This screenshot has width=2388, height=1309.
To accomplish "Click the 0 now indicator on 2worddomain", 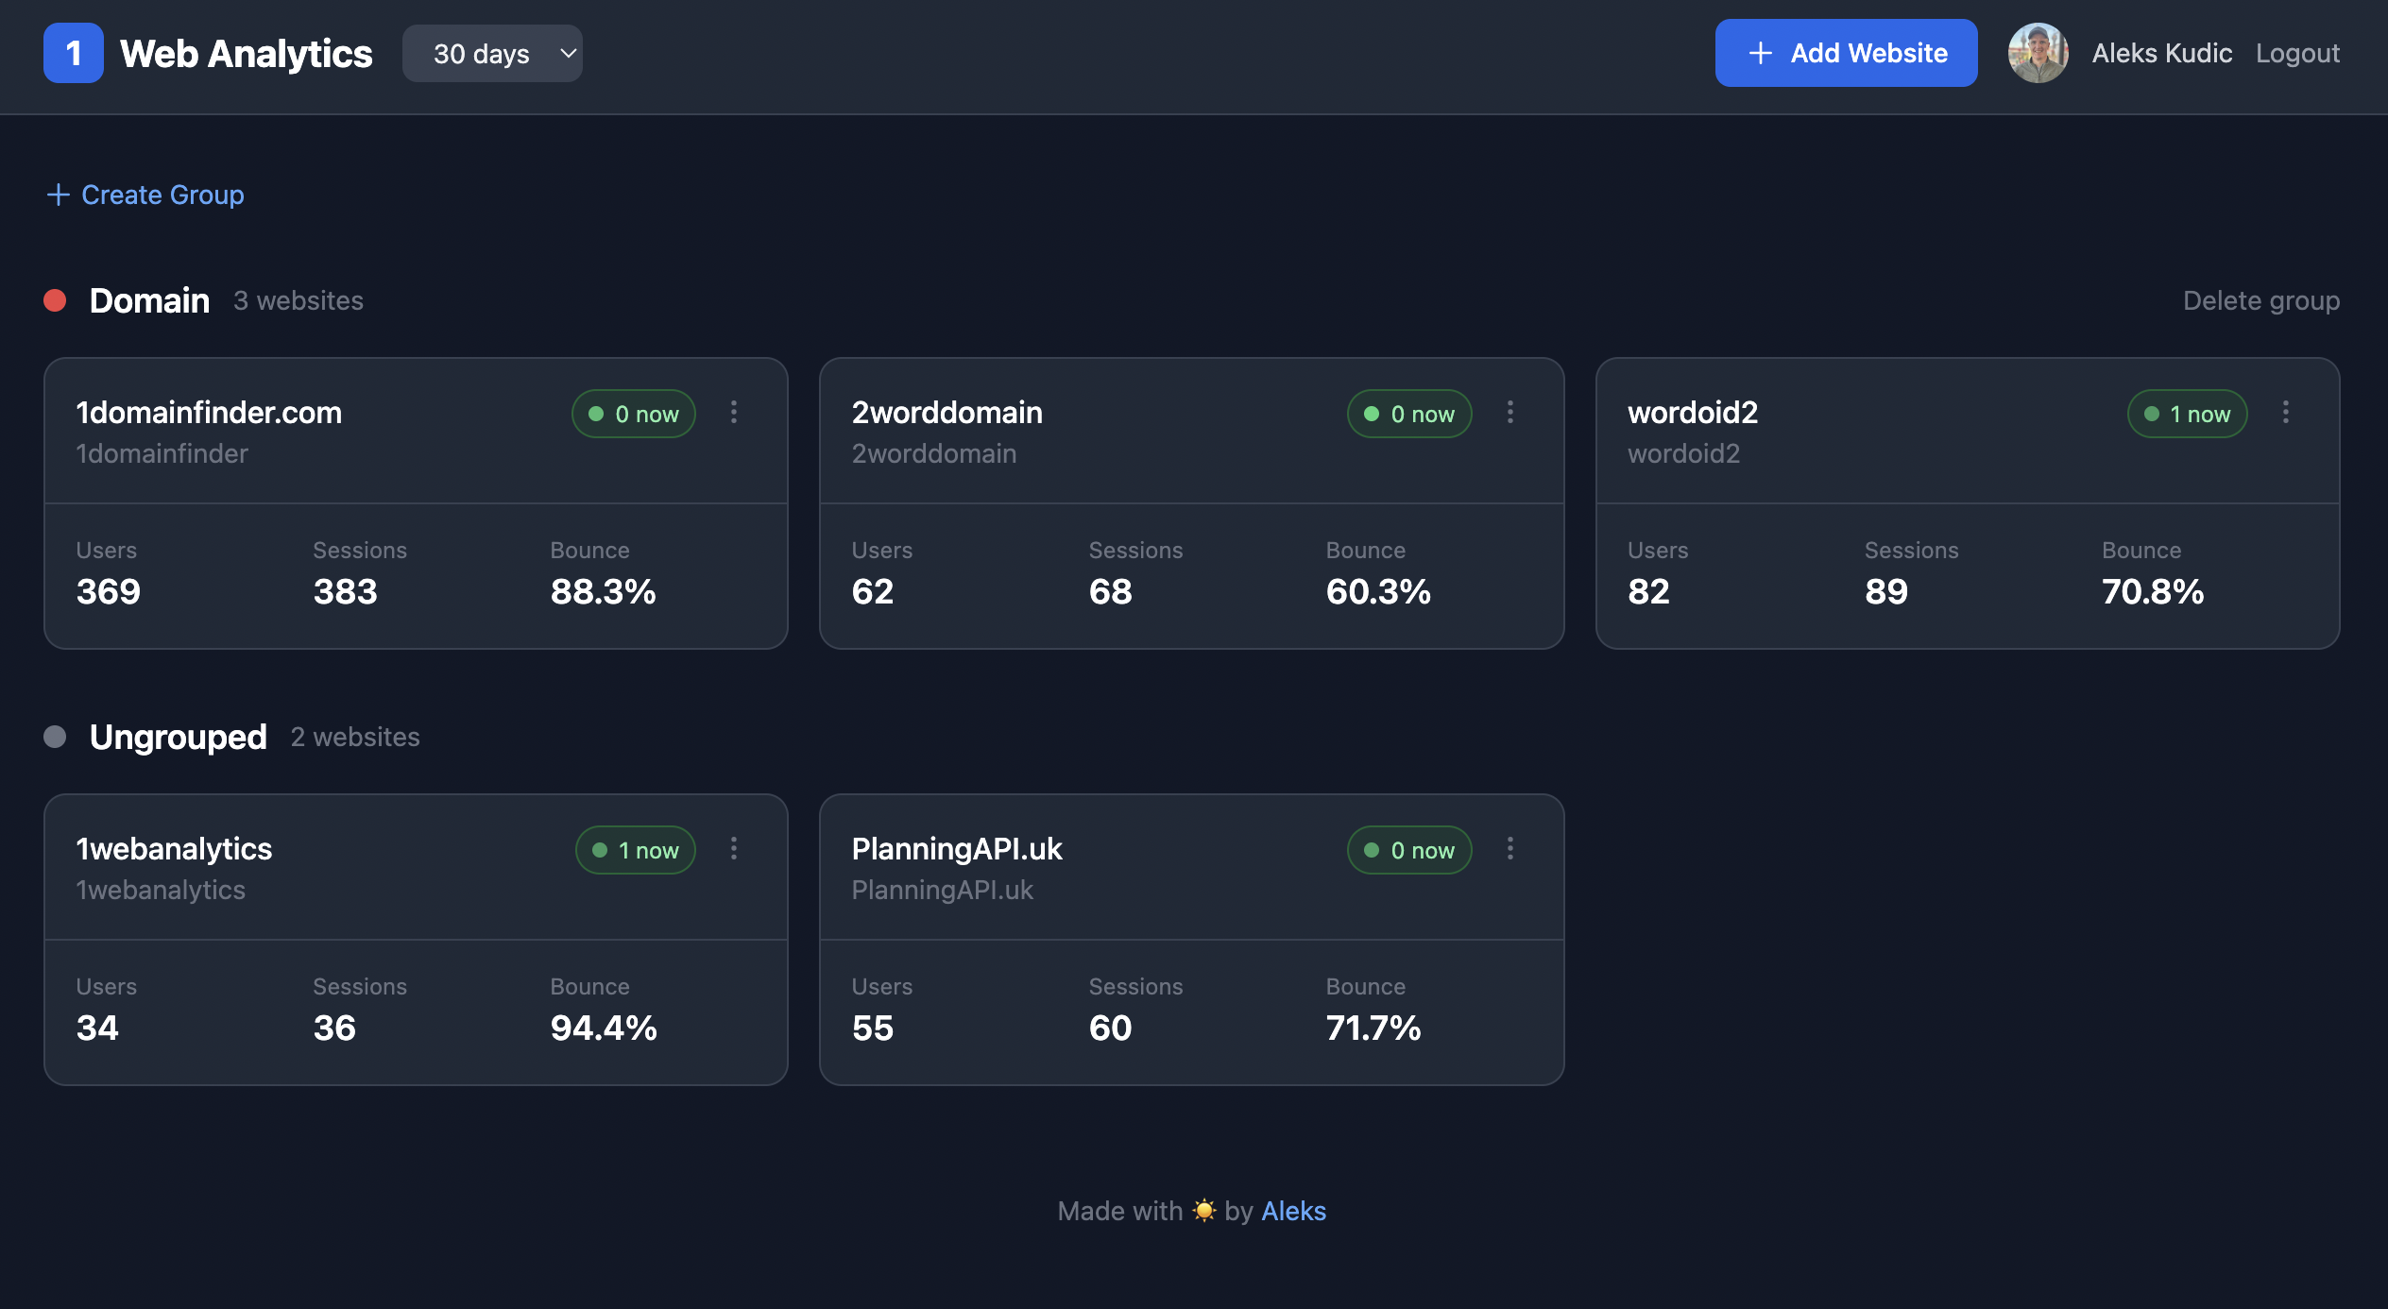I will 1408,413.
